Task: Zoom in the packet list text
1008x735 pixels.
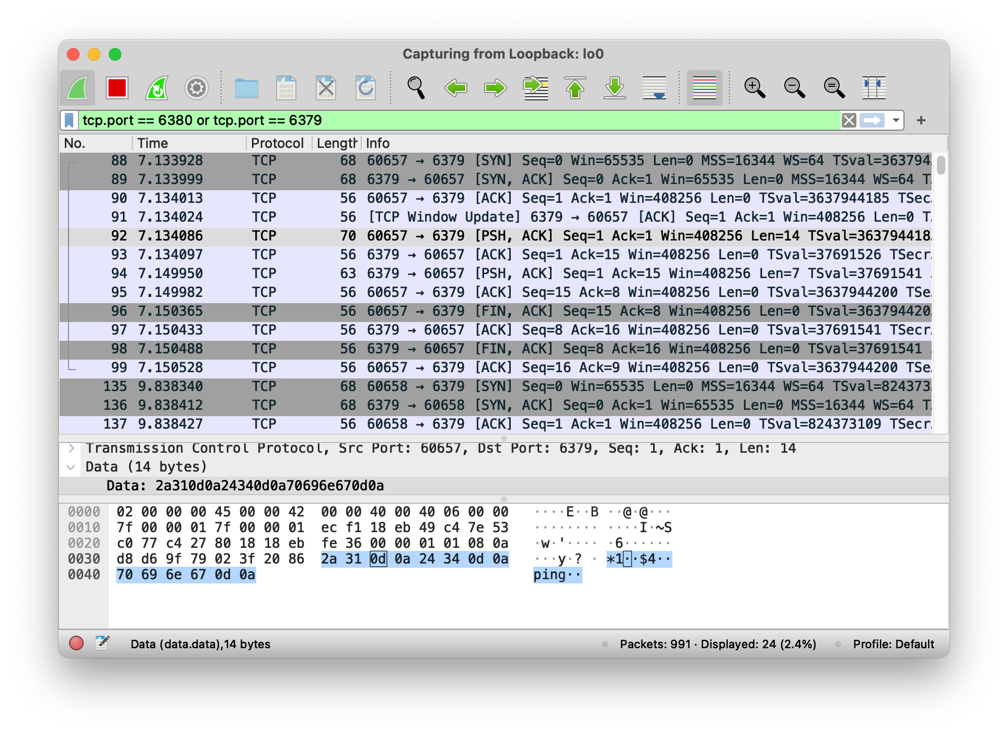Action: pos(754,88)
